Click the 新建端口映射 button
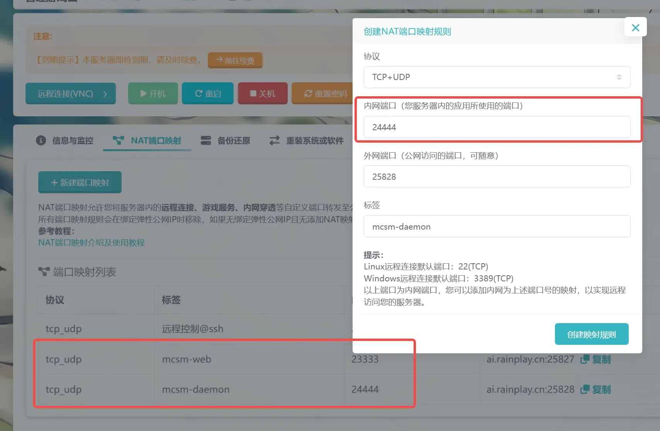 point(80,182)
